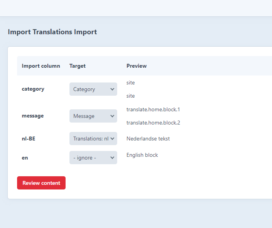Click the English block preview value
272x228 pixels.
point(142,155)
